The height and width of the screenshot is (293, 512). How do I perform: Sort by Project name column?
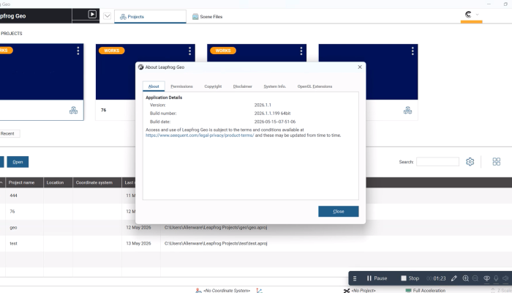point(24,182)
